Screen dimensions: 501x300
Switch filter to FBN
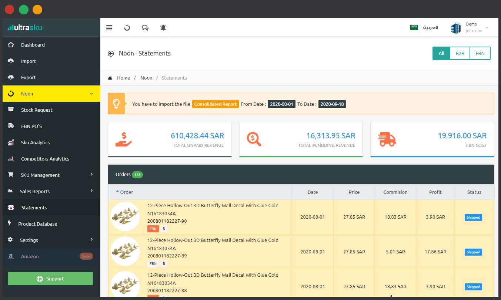pos(480,53)
